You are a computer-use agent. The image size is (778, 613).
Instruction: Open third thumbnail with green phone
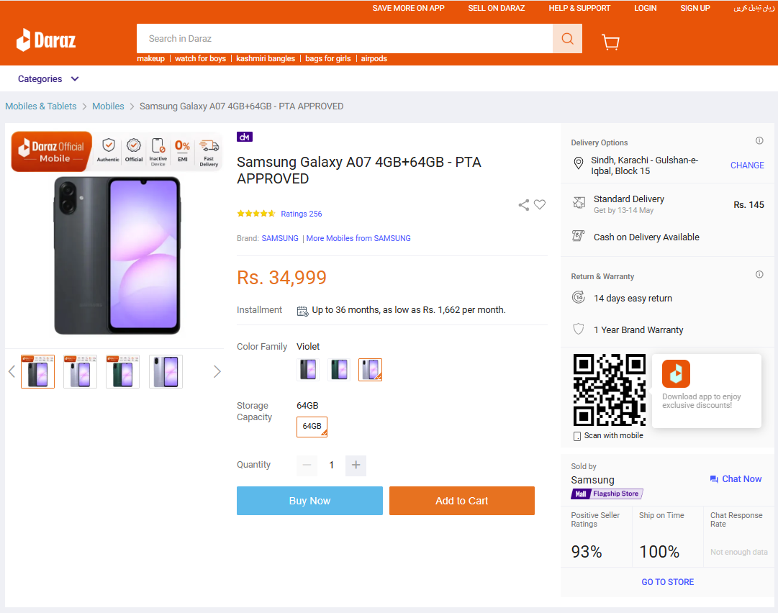[123, 371]
